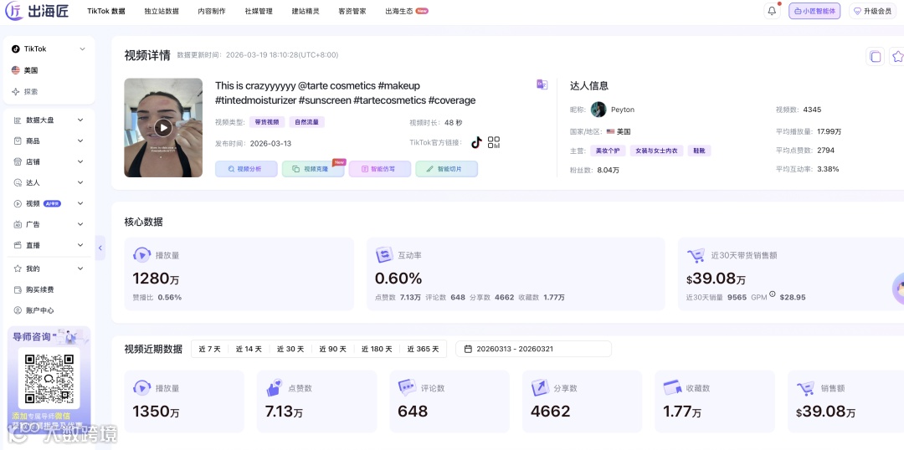
Task: Click the 带货视频 video type tag
Action: pos(267,122)
